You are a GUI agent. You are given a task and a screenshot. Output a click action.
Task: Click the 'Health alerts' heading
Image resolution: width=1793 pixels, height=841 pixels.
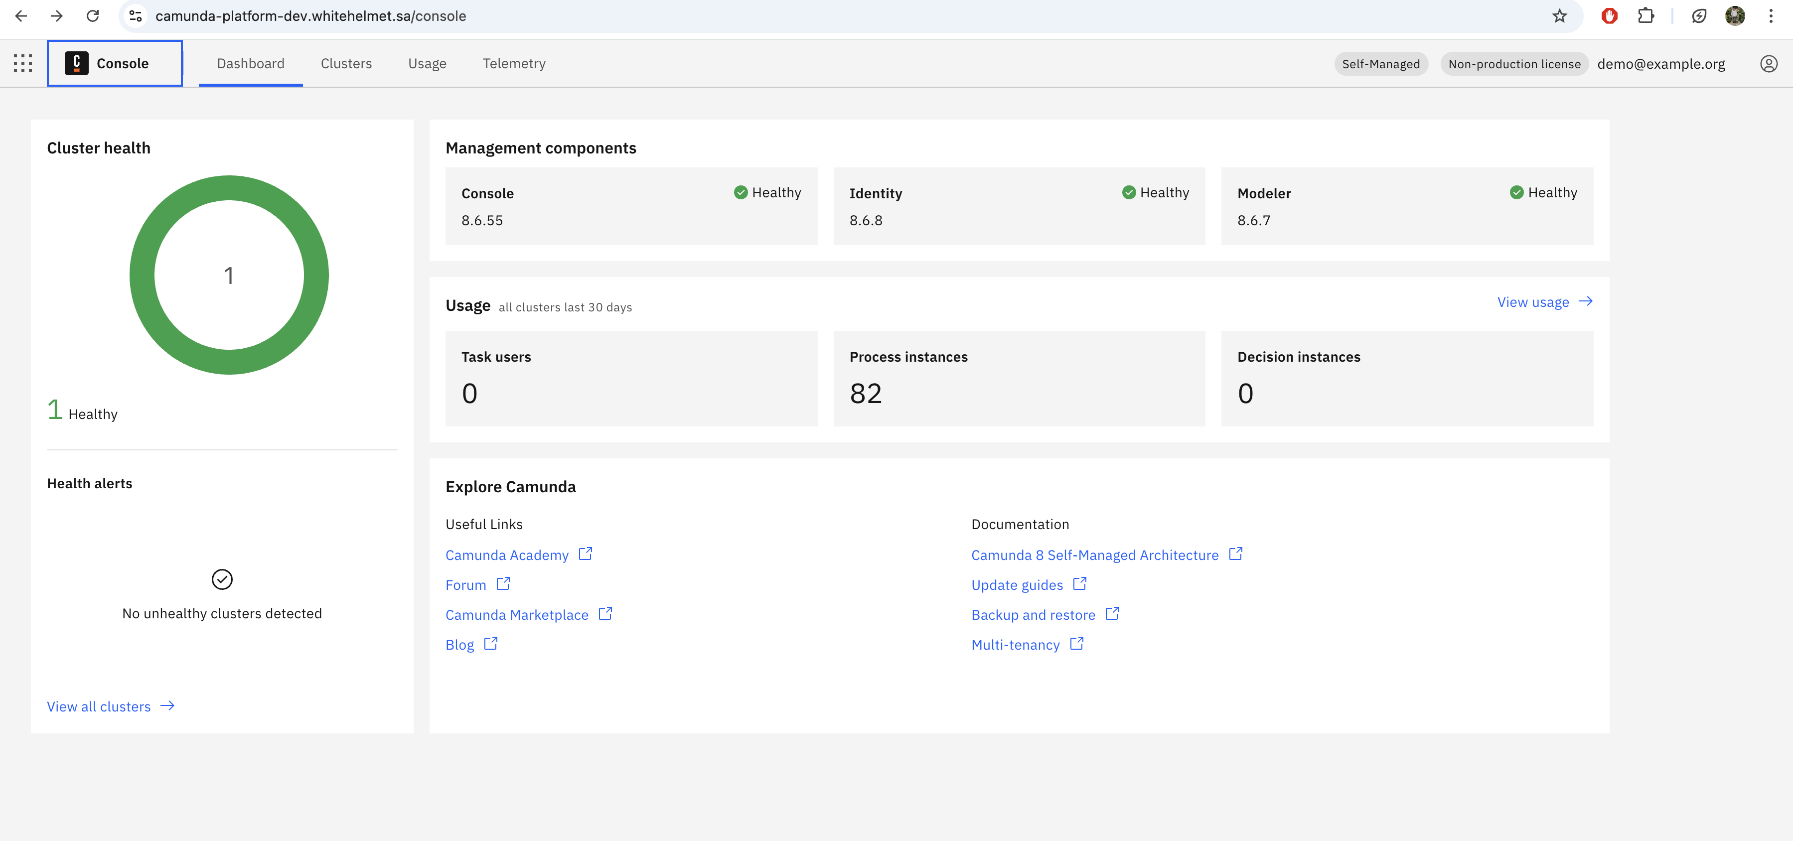point(89,483)
